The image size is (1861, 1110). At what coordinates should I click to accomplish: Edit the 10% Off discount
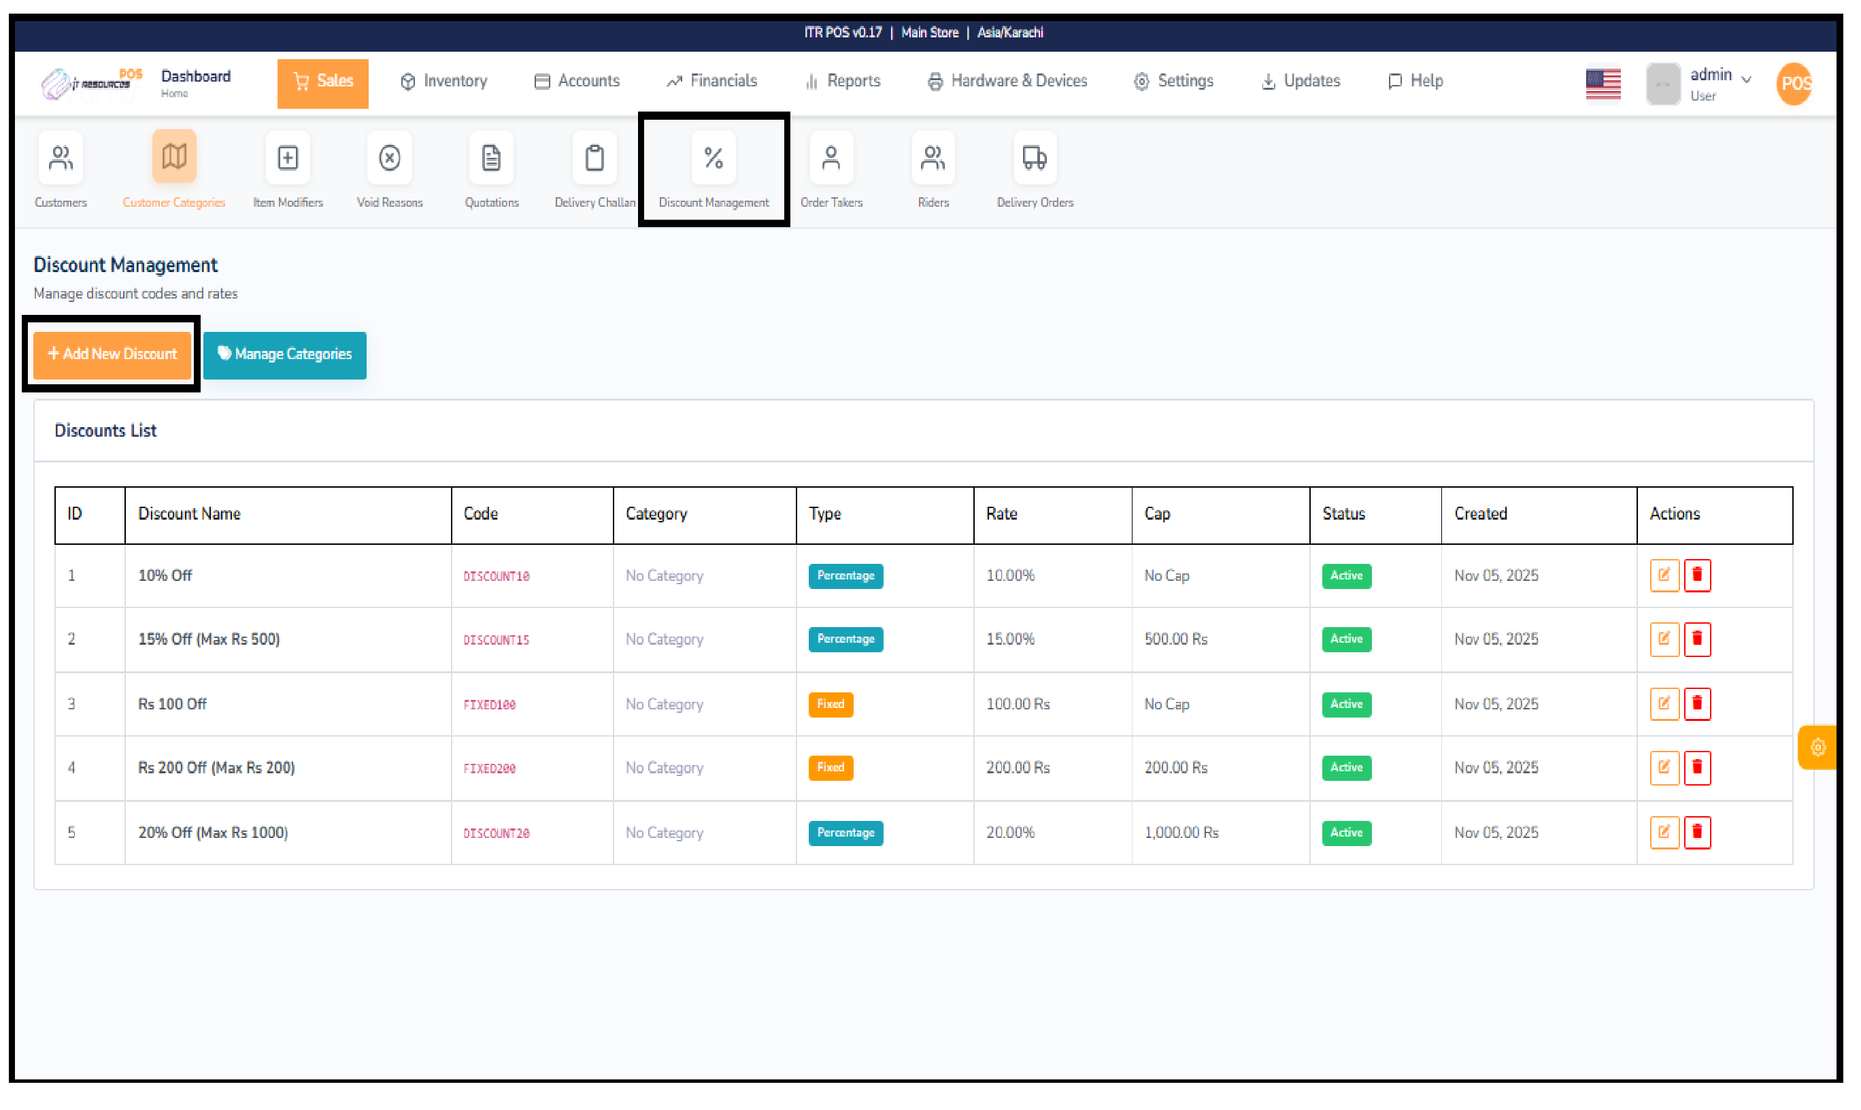(1664, 575)
